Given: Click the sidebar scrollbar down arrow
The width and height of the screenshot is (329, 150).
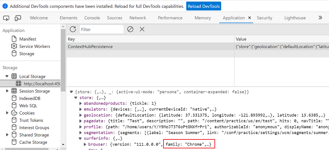Looking at the screenshot, I should (x=63, y=144).
